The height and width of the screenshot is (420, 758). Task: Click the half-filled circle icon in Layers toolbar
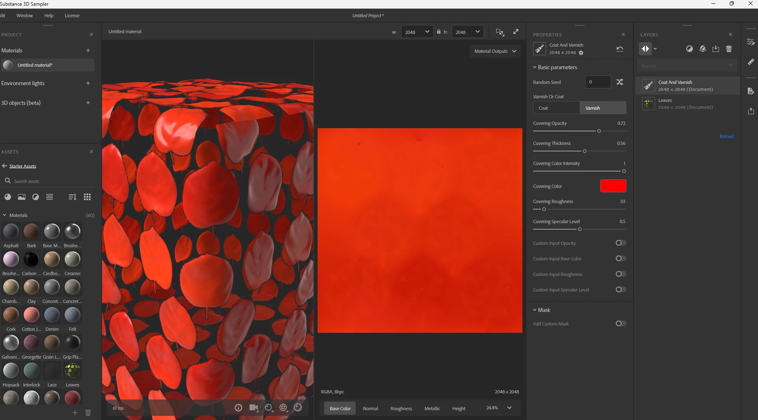pos(690,49)
